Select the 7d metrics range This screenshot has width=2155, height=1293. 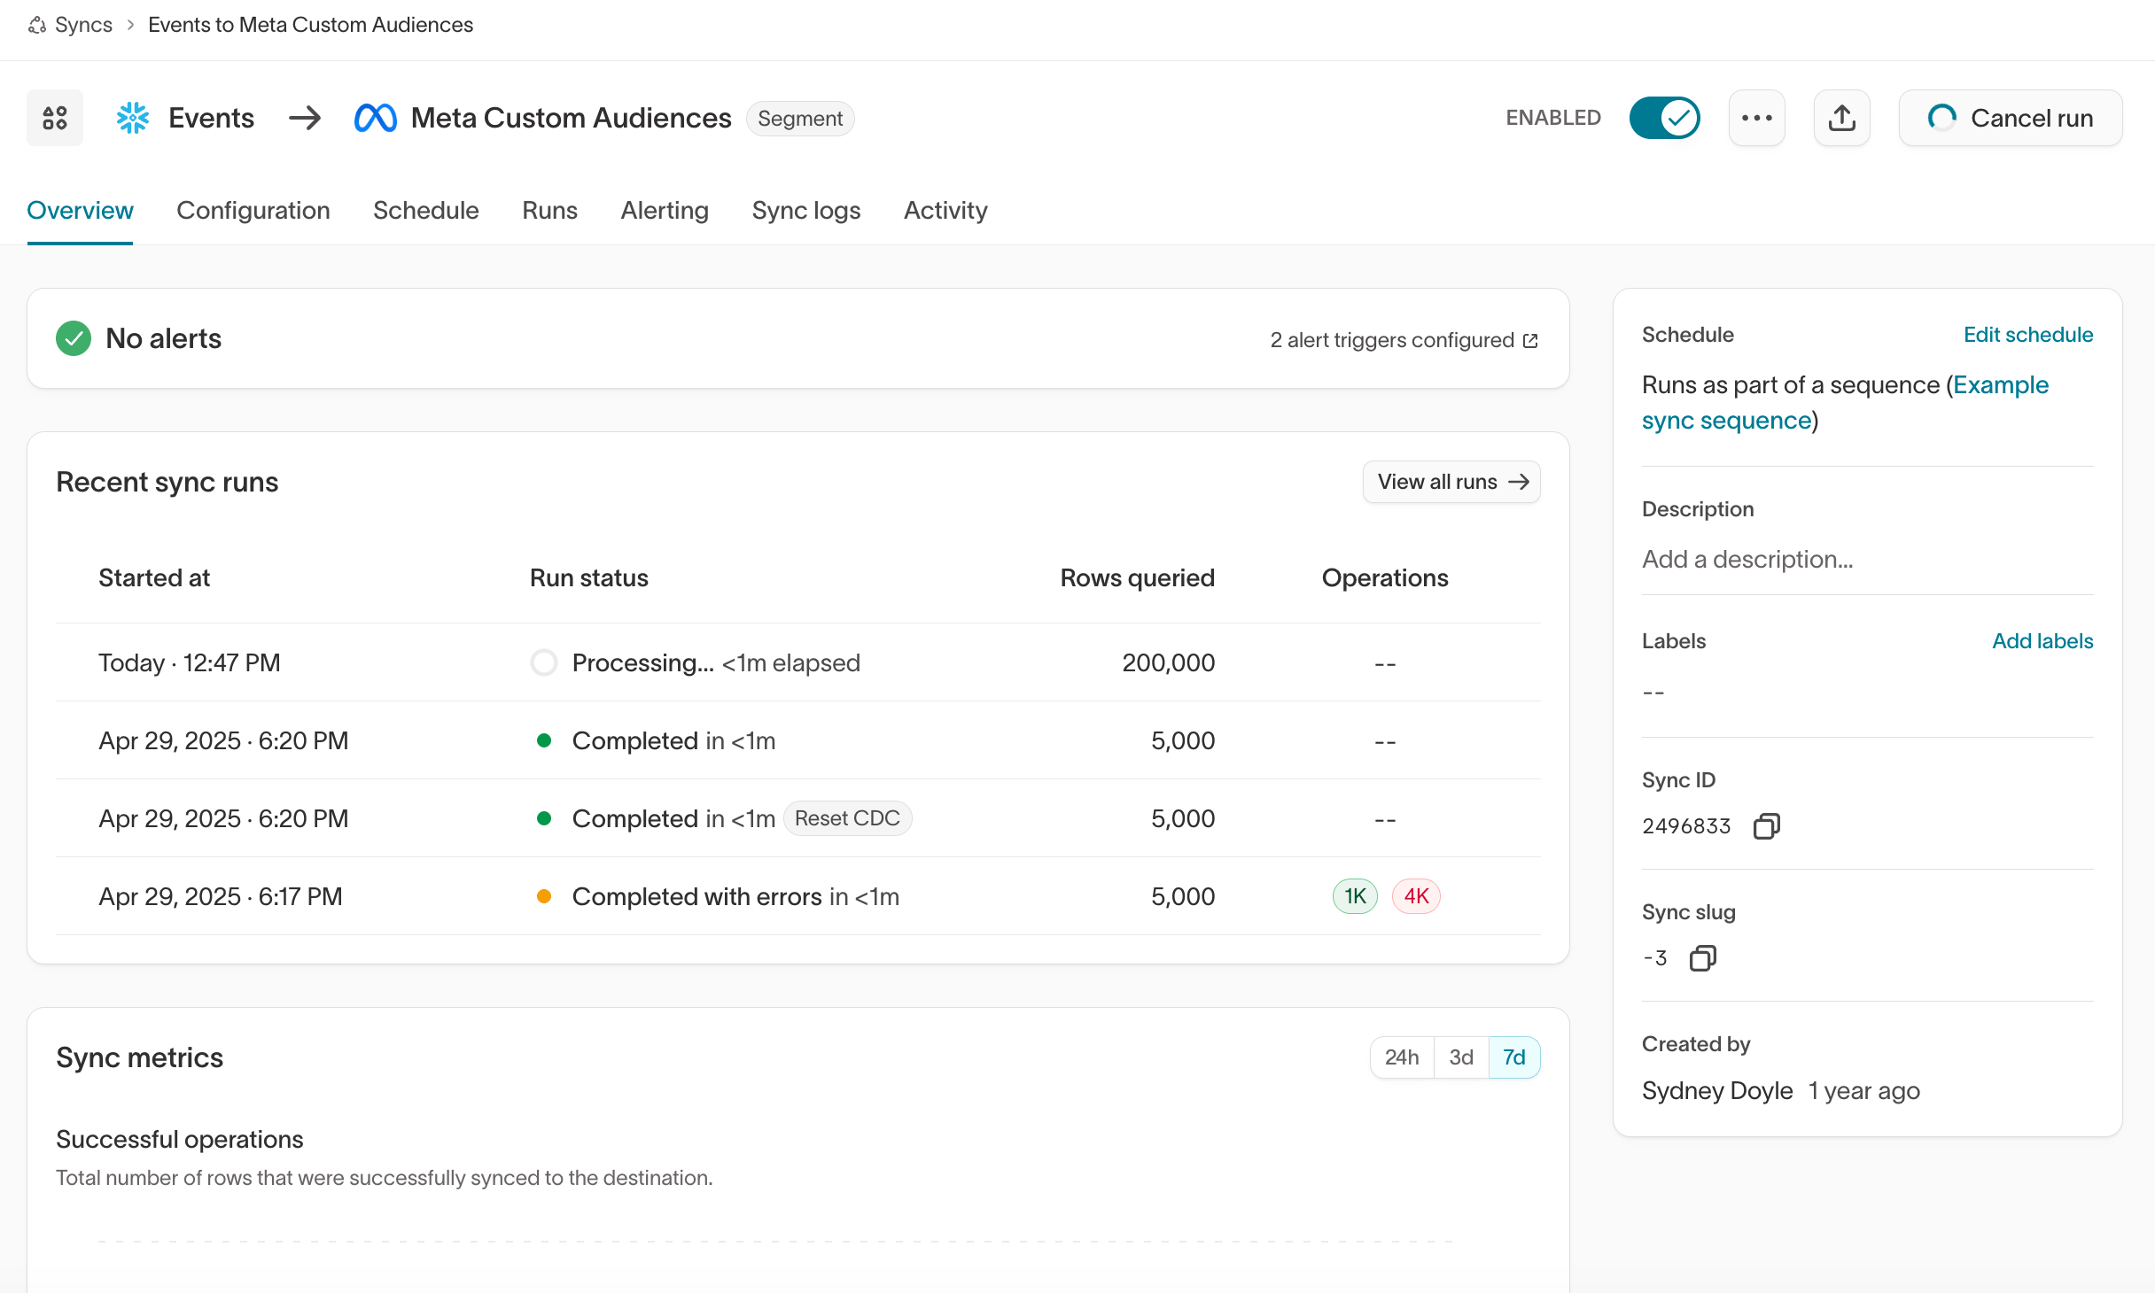click(1514, 1057)
